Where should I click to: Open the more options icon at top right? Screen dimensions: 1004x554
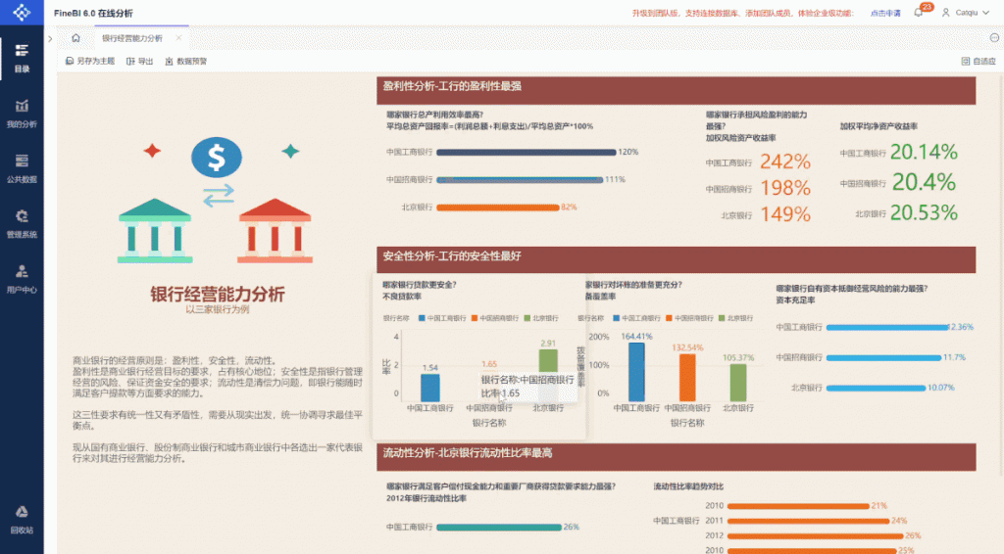994,38
